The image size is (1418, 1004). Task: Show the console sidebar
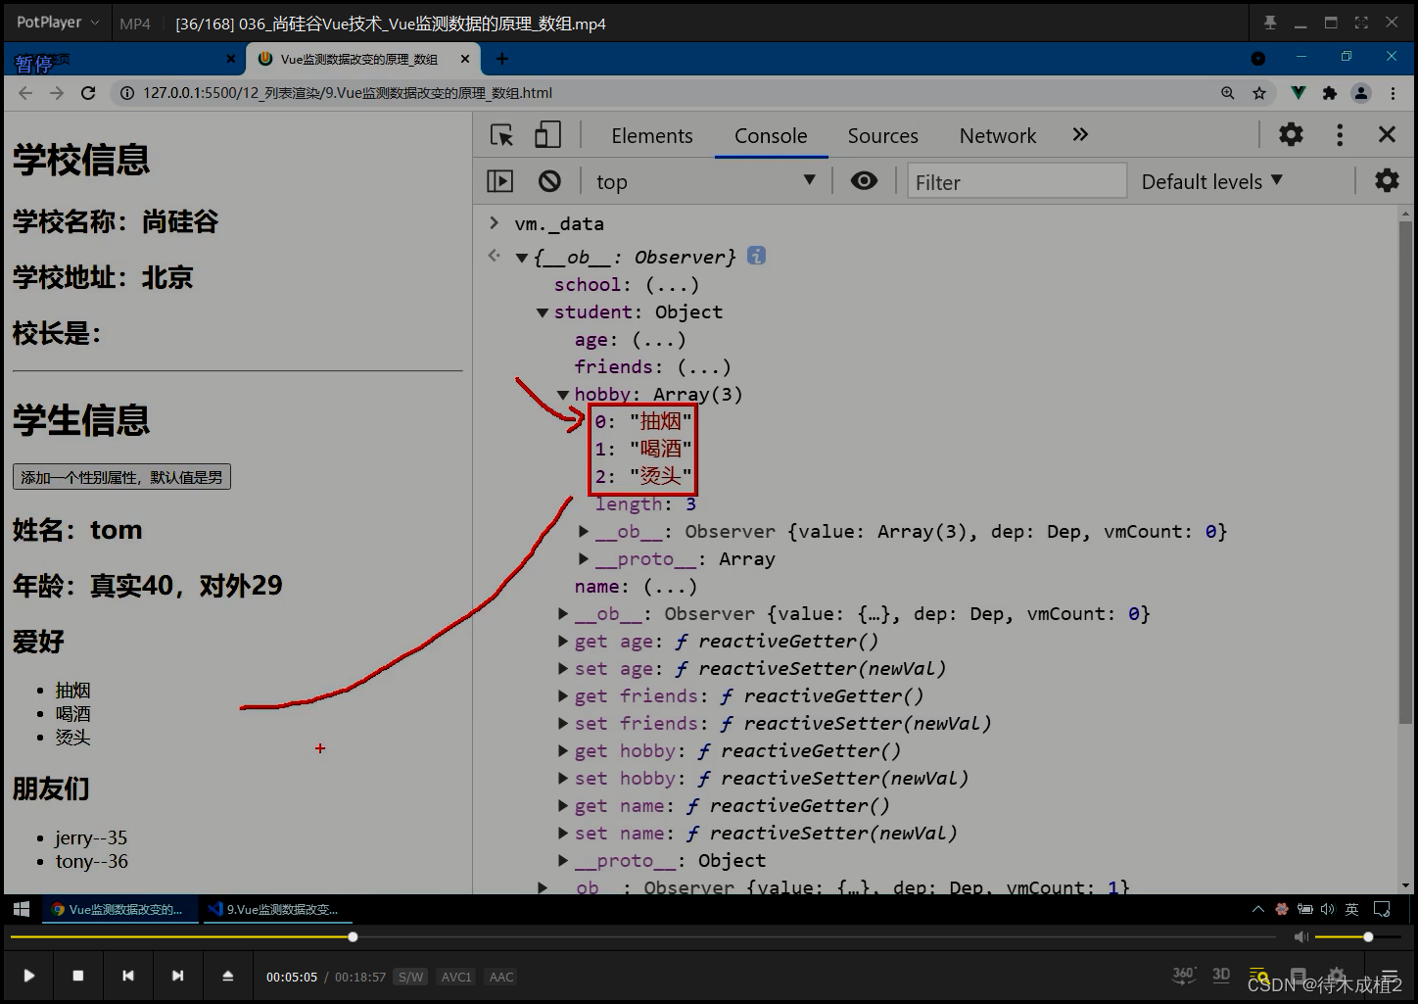(499, 181)
